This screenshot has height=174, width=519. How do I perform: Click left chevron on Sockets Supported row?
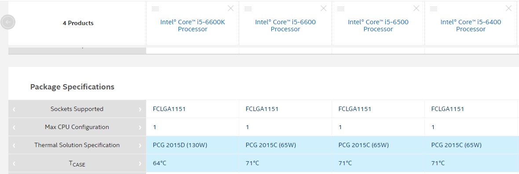click(x=14, y=109)
